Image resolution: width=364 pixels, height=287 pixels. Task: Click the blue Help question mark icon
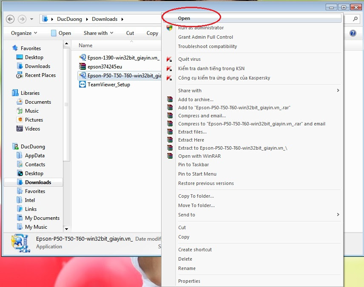tap(353, 33)
